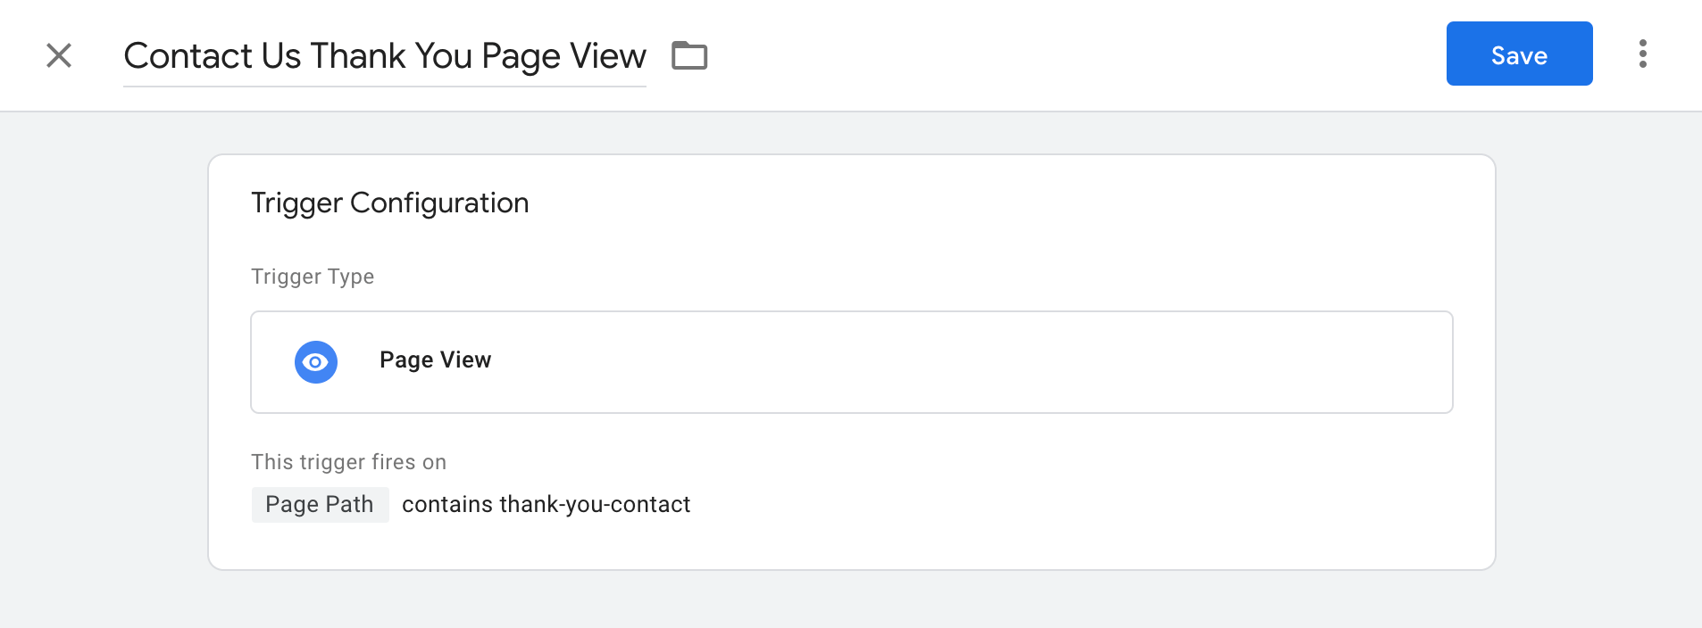Open the folder icon beside the trigger name
The image size is (1702, 628).
pos(689,55)
